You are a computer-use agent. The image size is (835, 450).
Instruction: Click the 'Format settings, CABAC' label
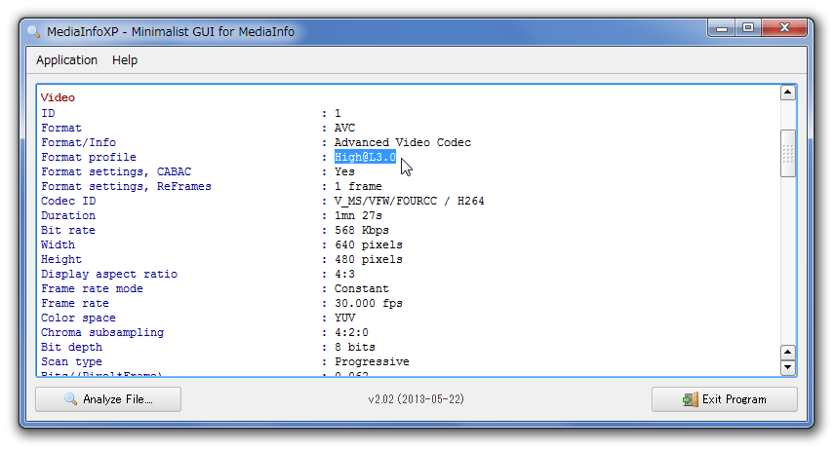(x=116, y=171)
